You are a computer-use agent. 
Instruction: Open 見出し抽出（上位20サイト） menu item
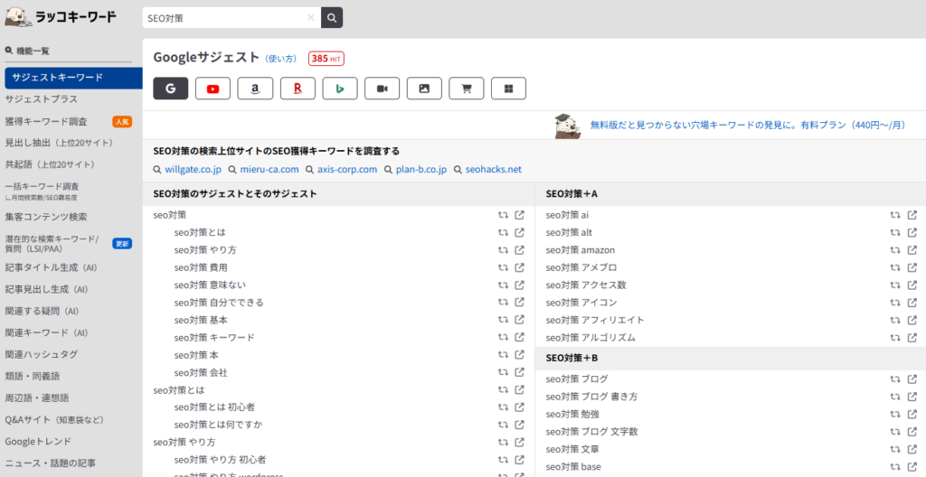(x=59, y=143)
